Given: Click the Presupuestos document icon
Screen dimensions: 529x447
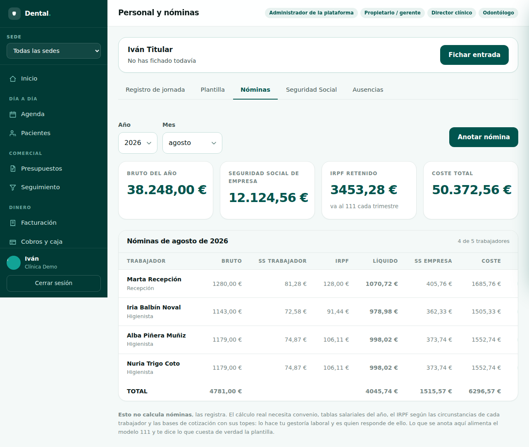Looking at the screenshot, I should (x=13, y=169).
